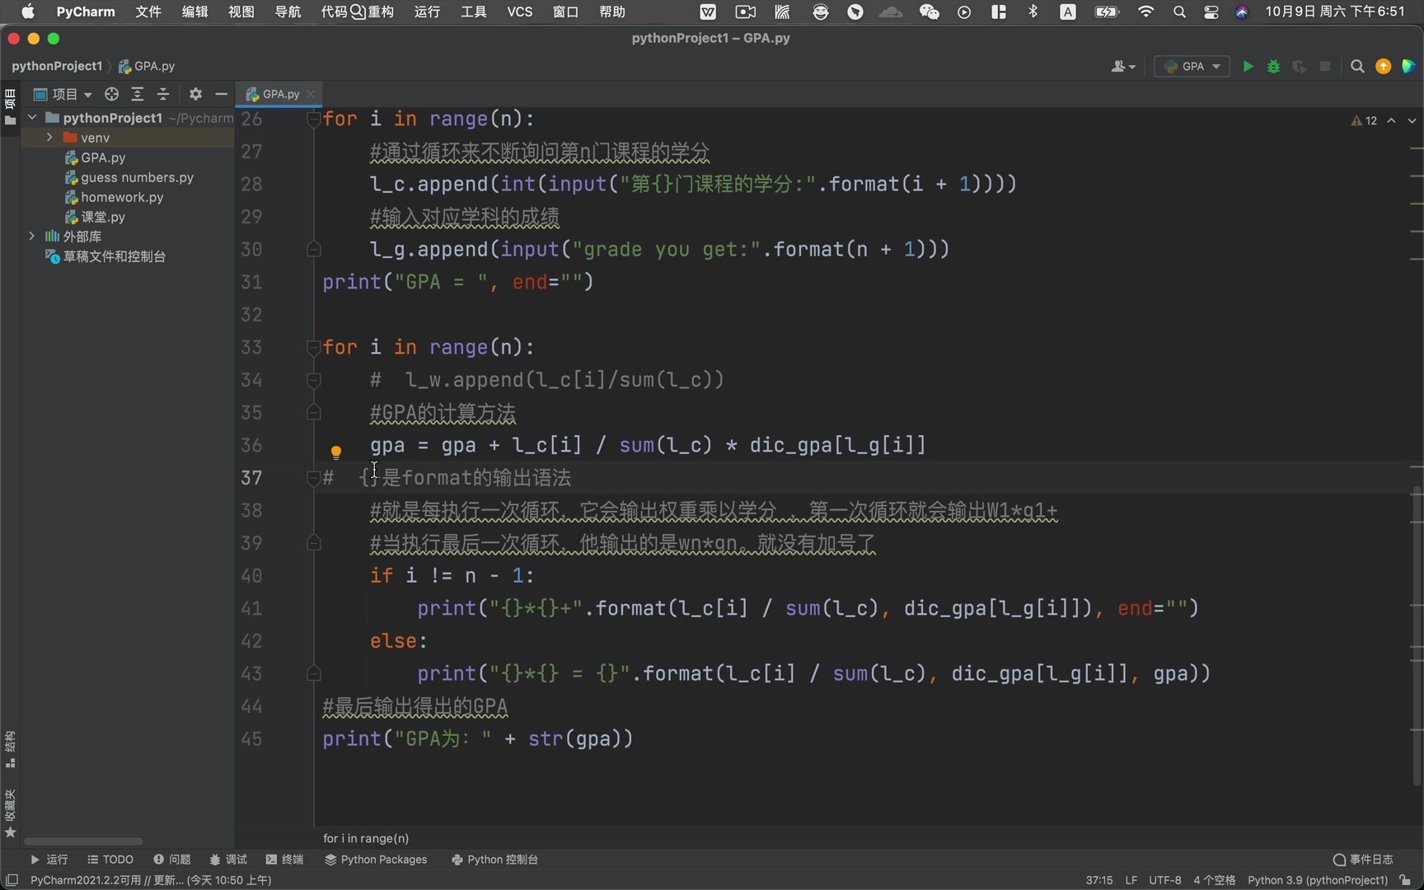Open the 文件 menu

tap(148, 12)
